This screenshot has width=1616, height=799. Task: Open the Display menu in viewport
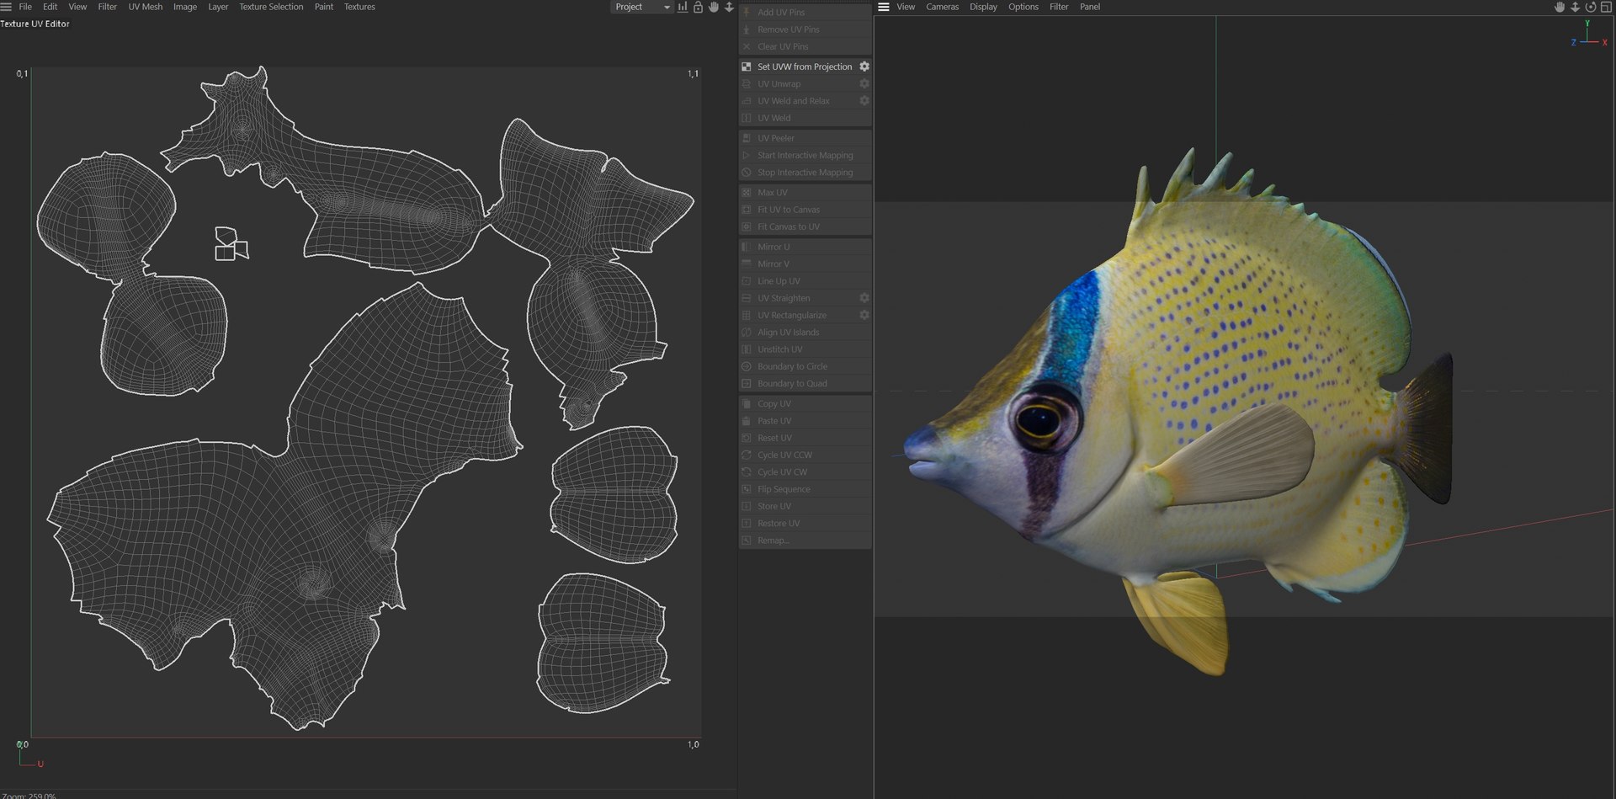[983, 7]
